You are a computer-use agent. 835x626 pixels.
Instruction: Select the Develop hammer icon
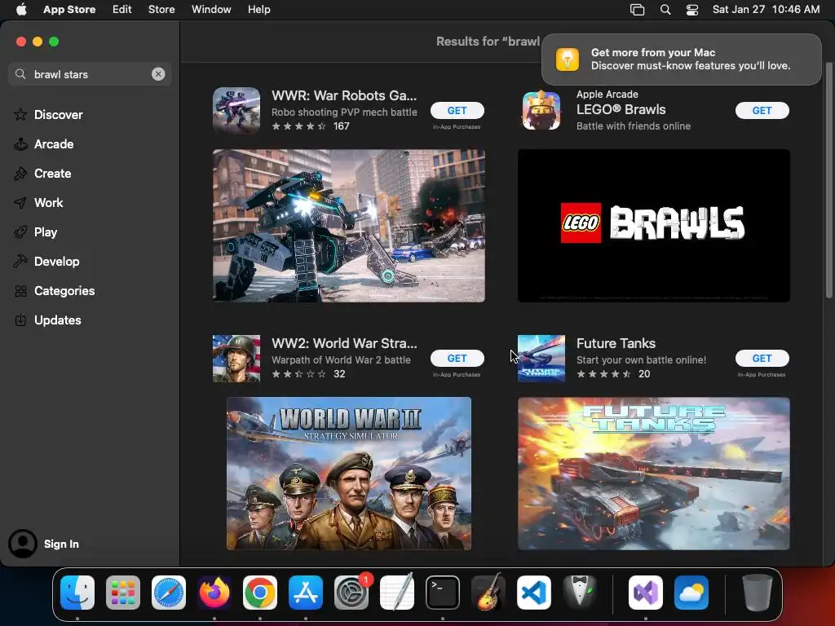point(20,261)
